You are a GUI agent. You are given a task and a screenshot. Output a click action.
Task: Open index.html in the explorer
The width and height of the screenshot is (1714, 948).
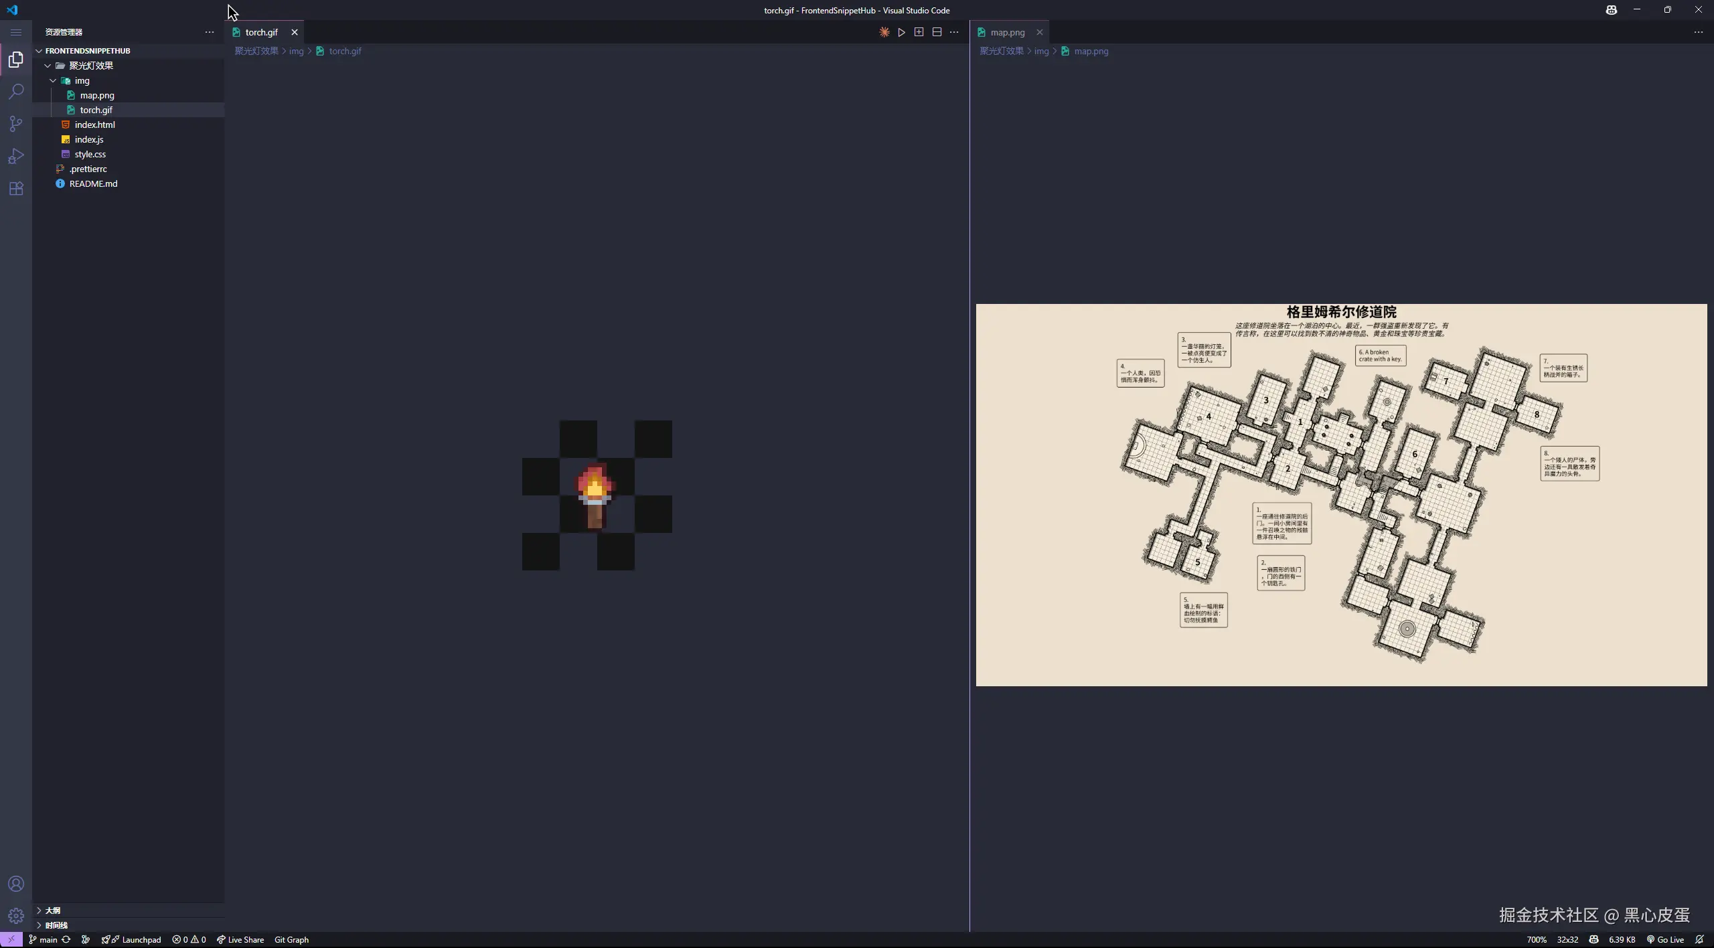click(94, 125)
